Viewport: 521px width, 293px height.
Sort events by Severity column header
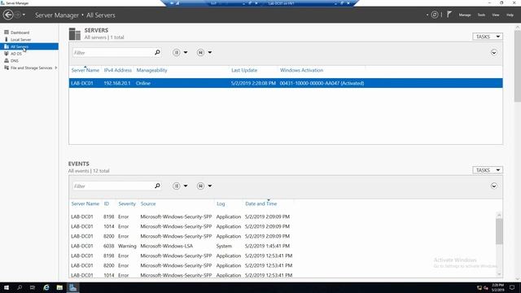coord(127,203)
